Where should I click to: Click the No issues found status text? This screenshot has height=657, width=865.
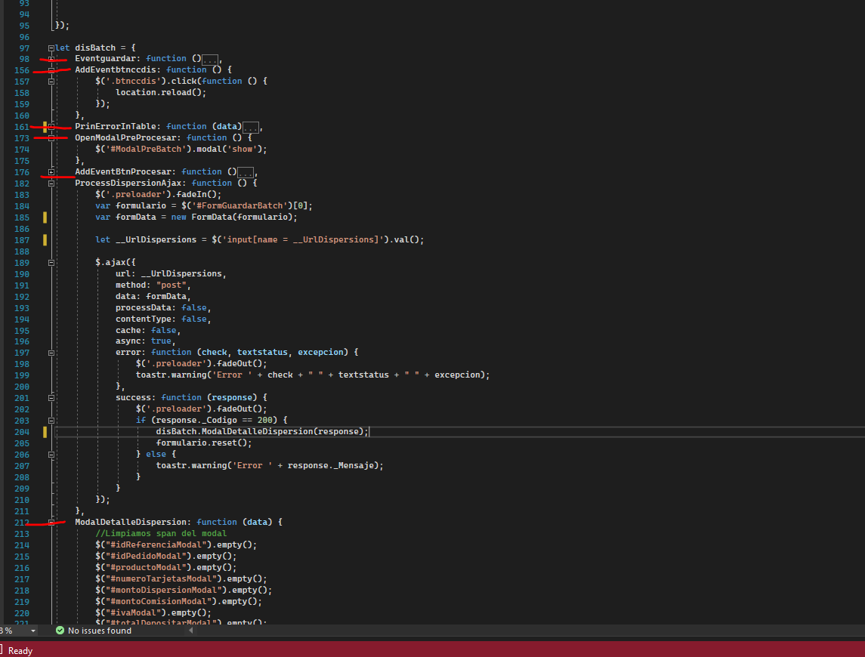point(99,631)
